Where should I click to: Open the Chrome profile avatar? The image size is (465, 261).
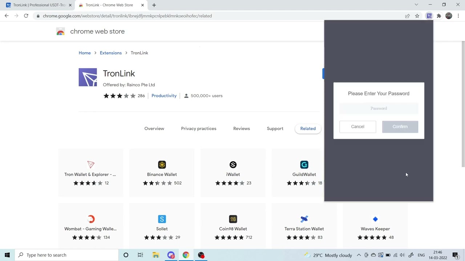pos(449,16)
